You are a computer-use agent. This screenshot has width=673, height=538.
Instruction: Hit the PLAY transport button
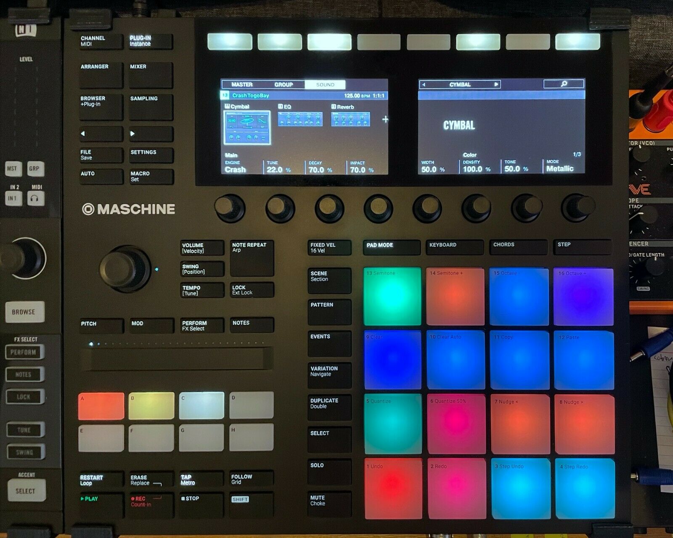coord(101,505)
